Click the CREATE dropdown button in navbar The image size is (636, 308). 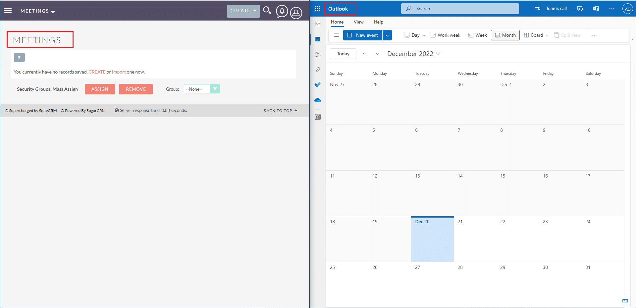tap(243, 11)
